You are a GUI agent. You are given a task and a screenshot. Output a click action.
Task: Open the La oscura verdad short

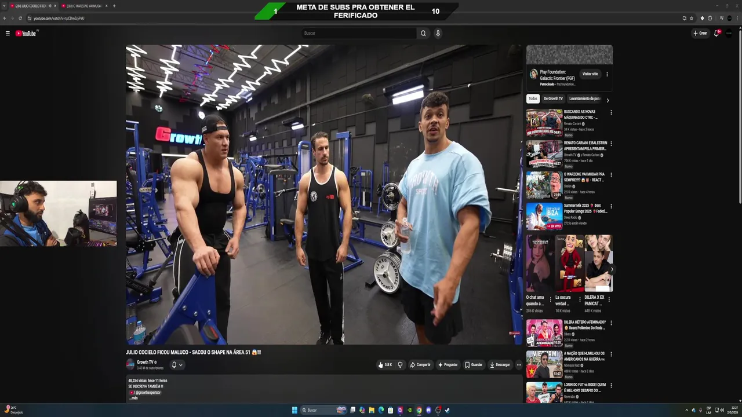[569, 263]
